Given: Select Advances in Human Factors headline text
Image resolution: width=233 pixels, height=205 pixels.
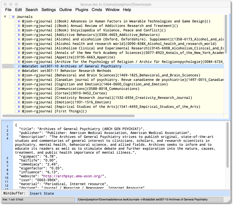Looking at the screenshot, I should [x=116, y=21].
